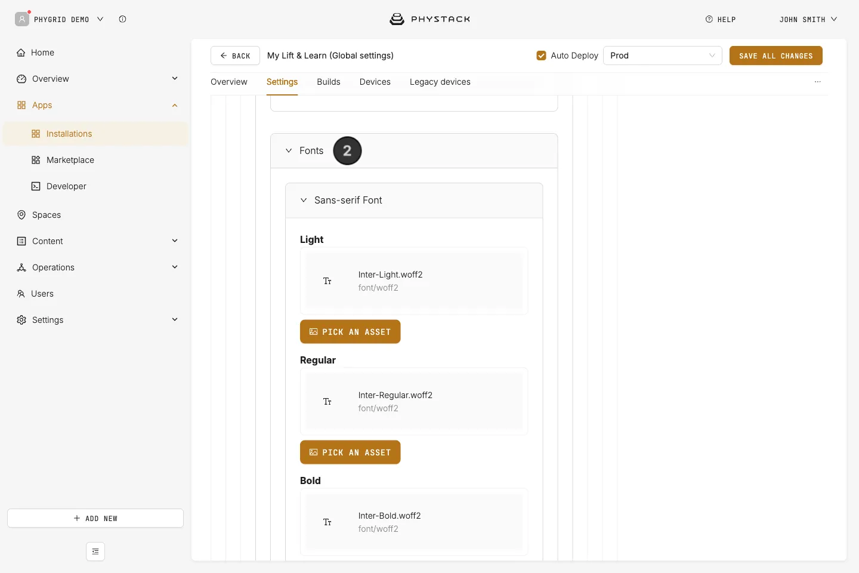The height and width of the screenshot is (573, 859).
Task: Expand the Operations sidebar menu
Action: click(175, 267)
